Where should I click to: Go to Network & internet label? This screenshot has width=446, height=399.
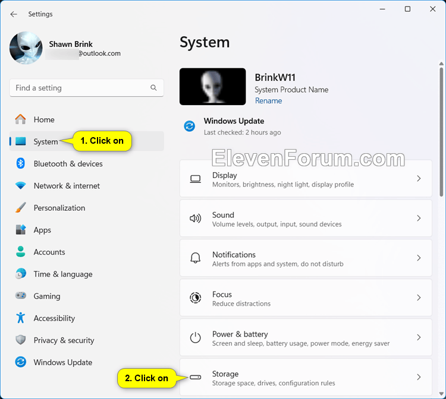67,186
